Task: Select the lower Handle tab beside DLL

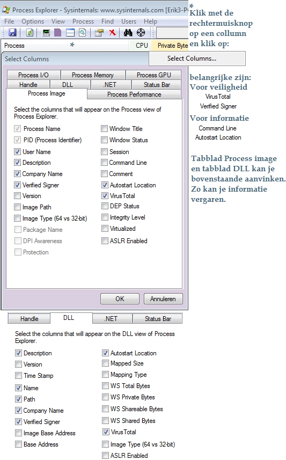Action: tap(29, 319)
